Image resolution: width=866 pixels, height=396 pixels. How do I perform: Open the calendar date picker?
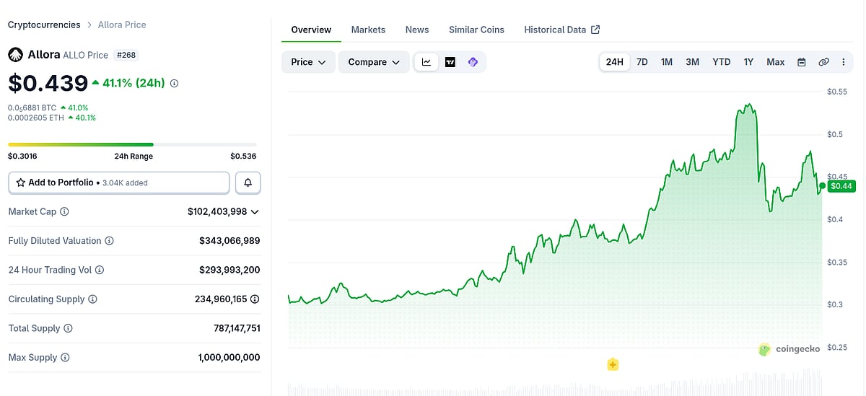[x=801, y=62]
